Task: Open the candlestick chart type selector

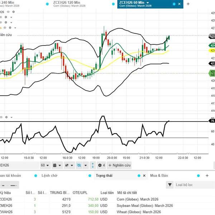Action: 68,165
